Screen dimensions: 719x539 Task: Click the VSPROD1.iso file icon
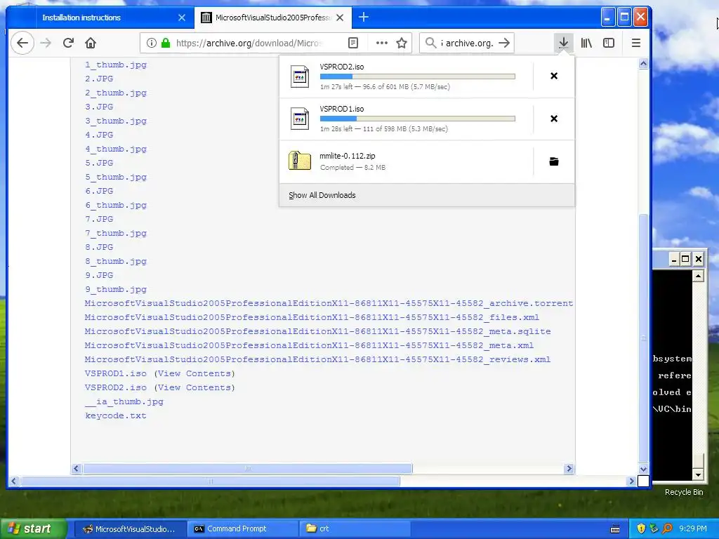(300, 119)
